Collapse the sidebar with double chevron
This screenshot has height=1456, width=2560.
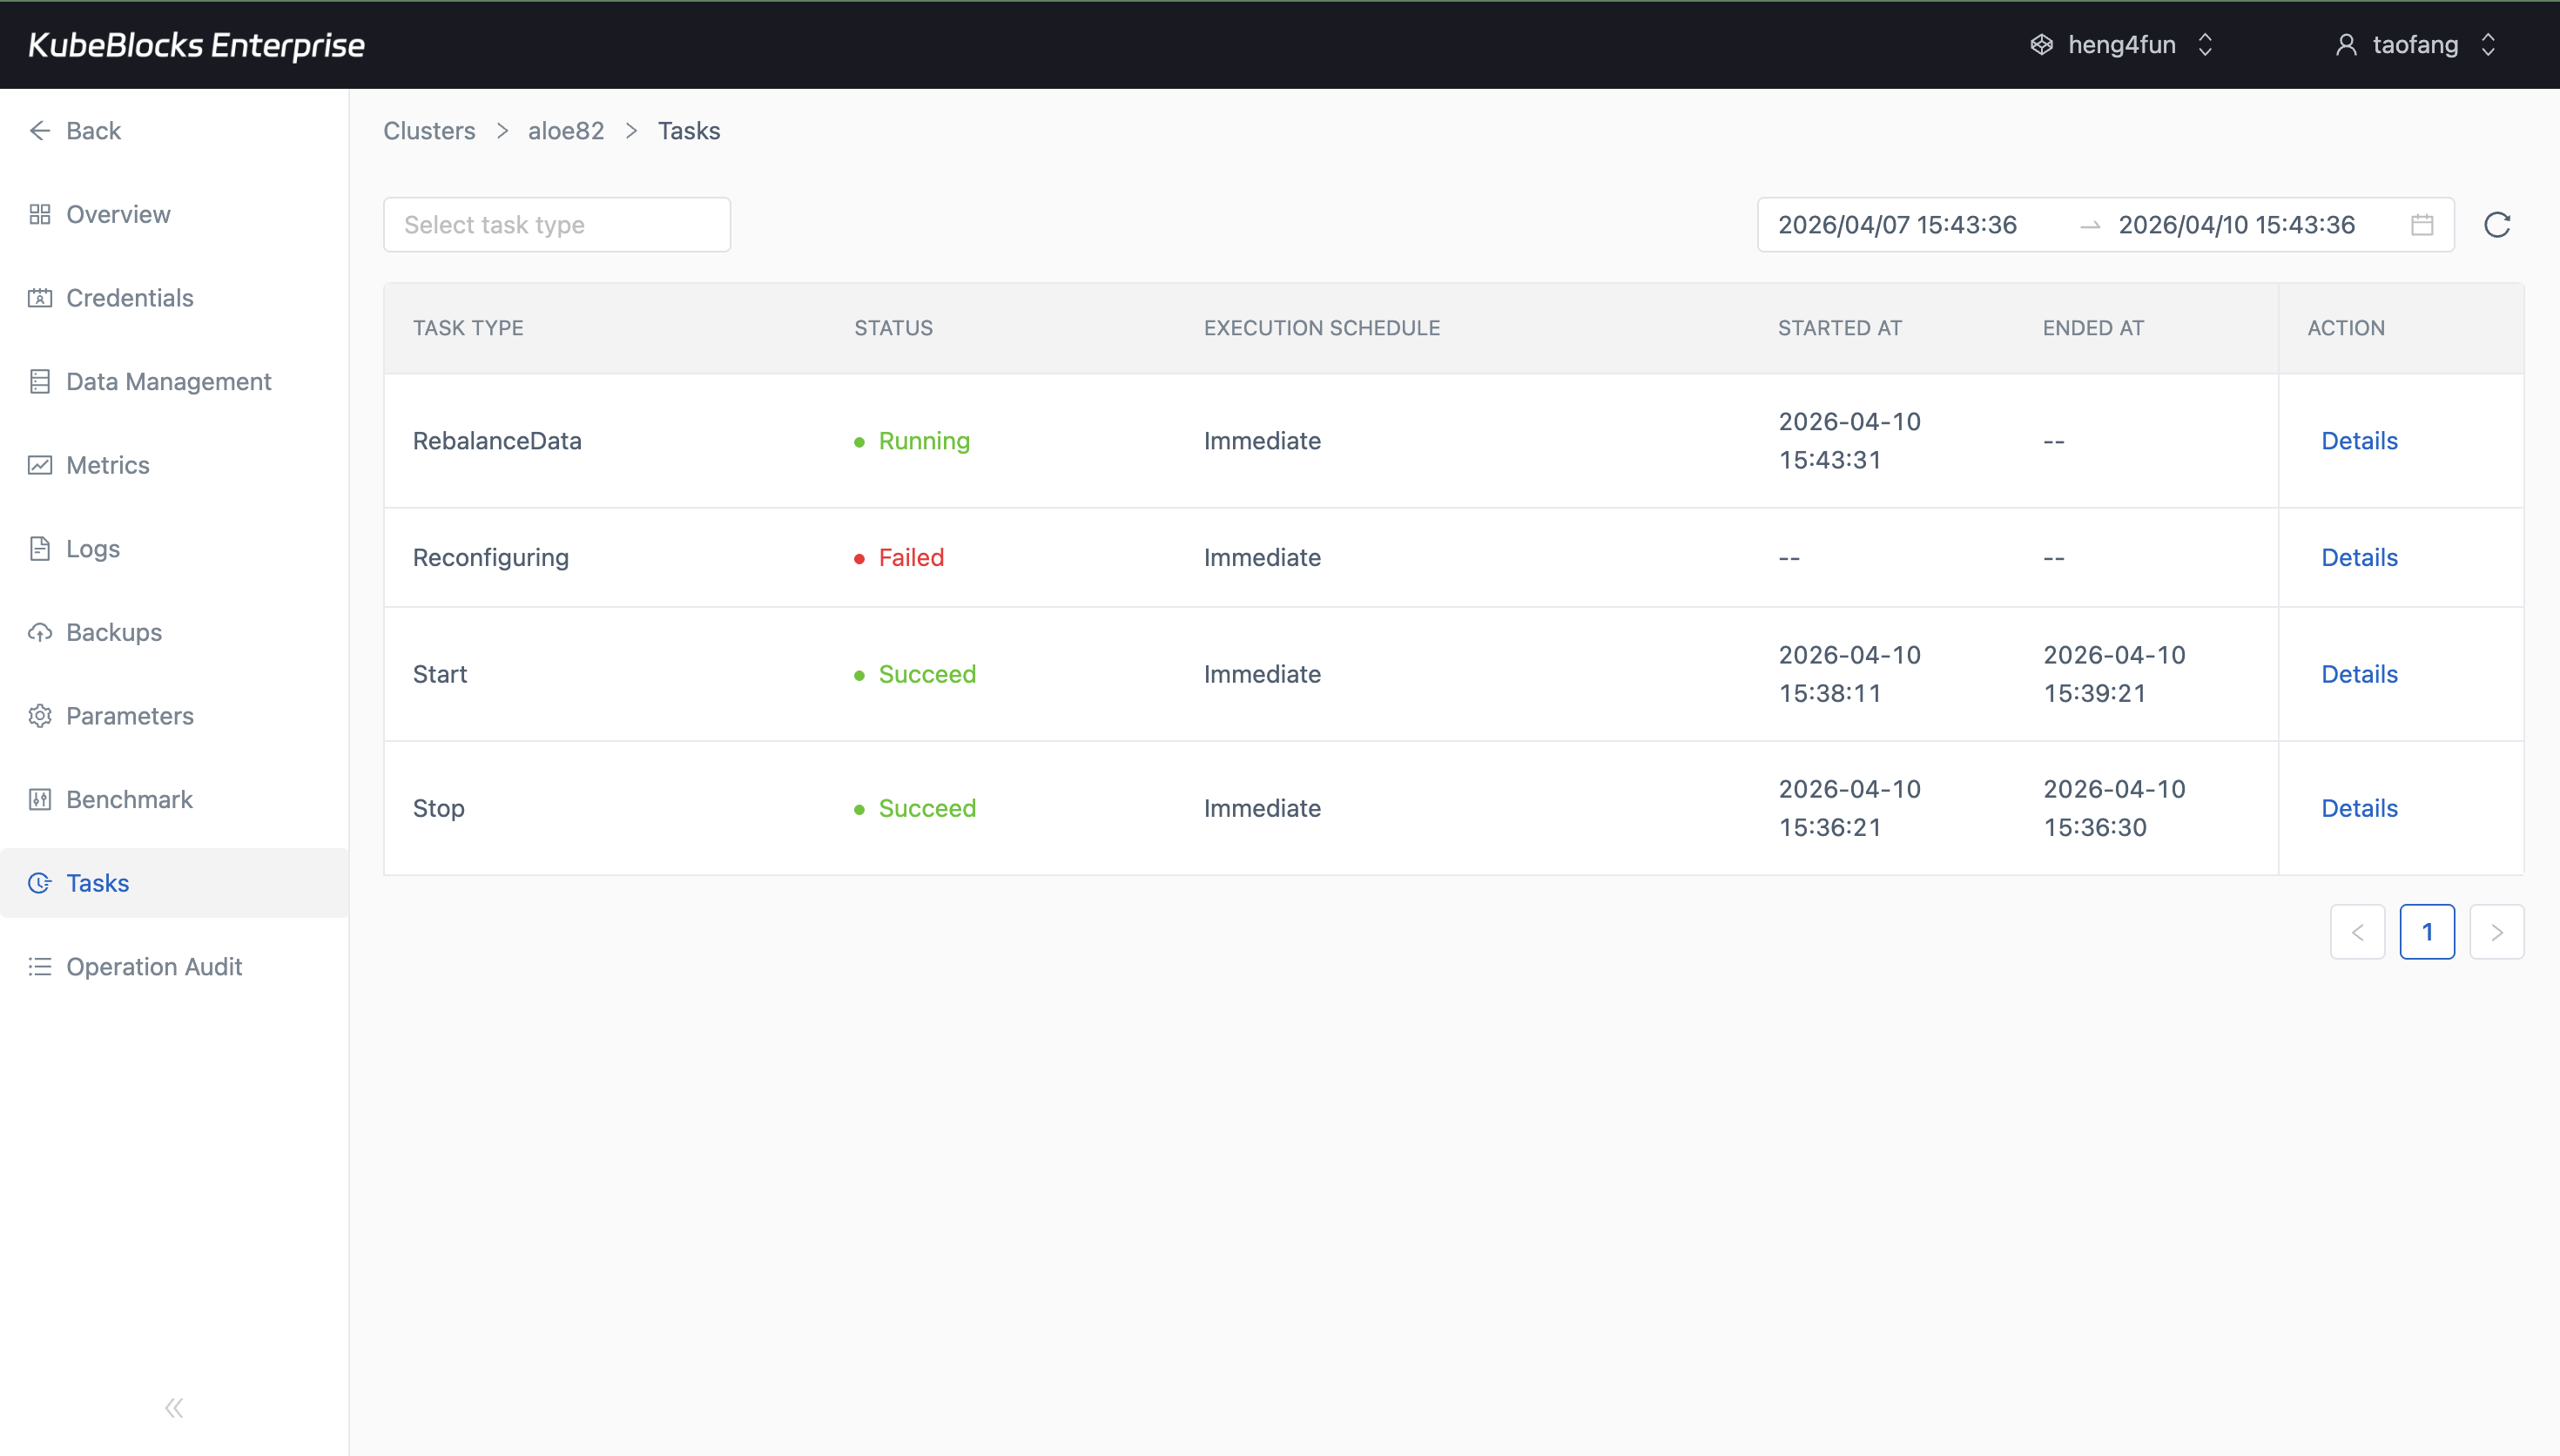[173, 1407]
